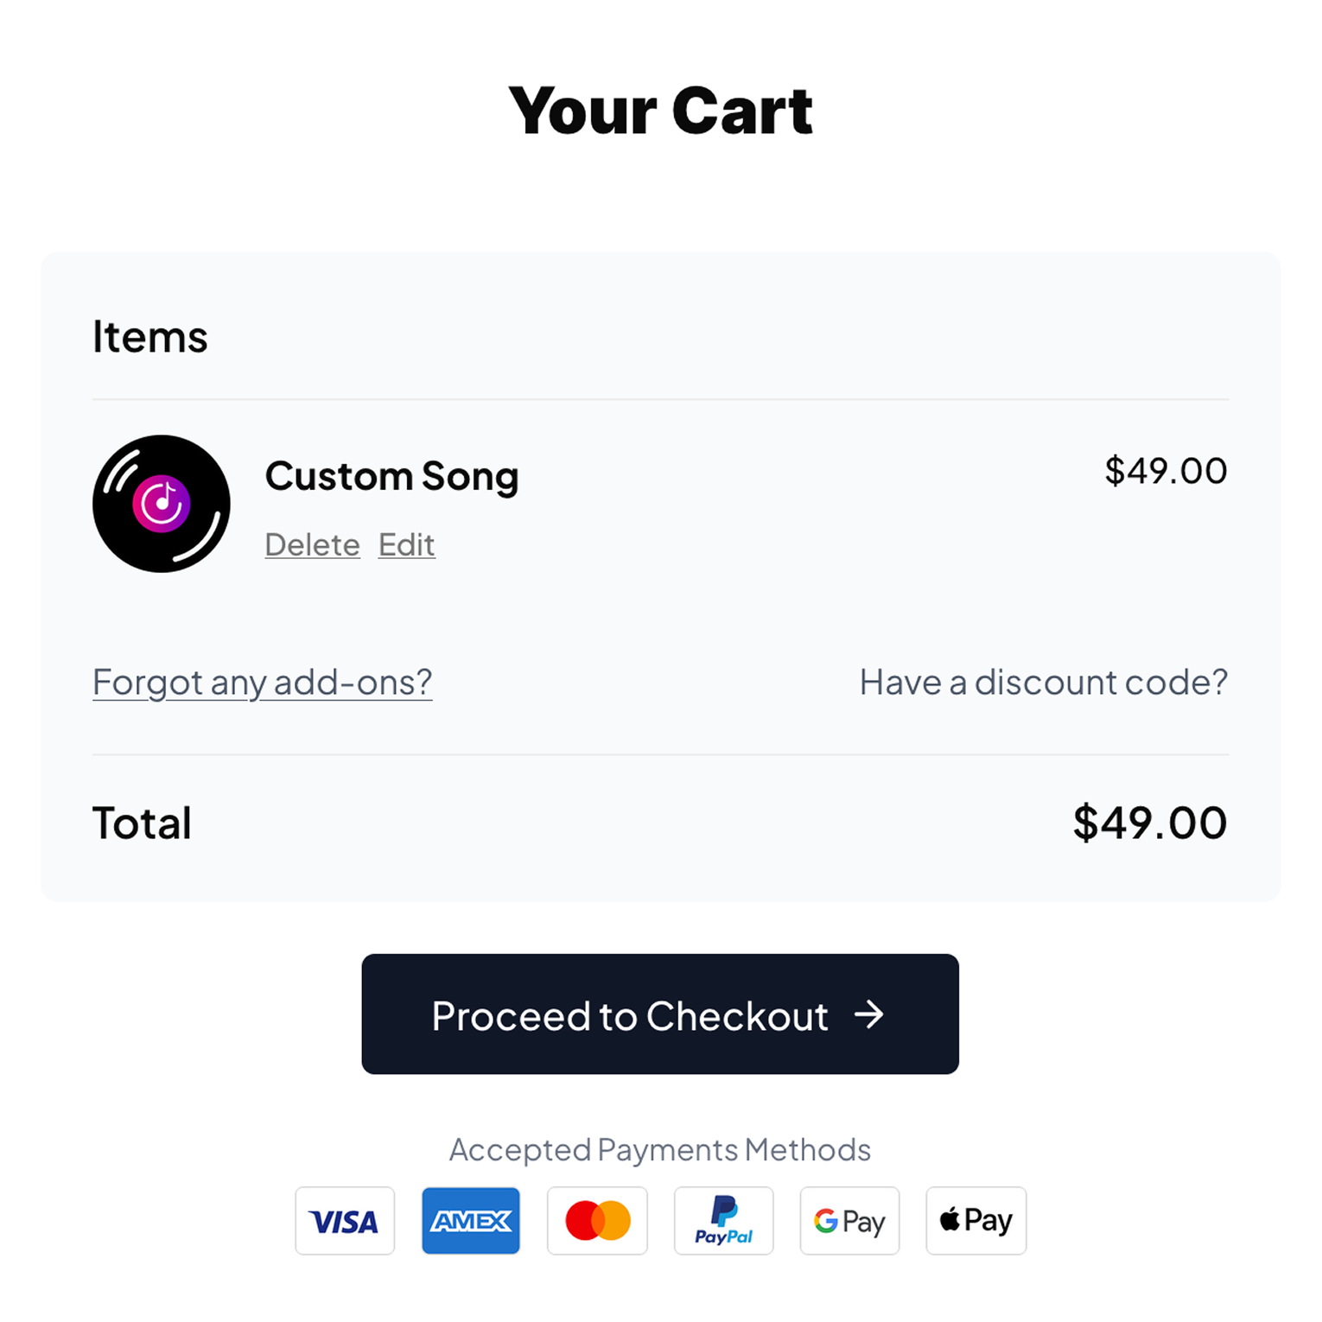
Task: Click the Items section heading
Action: 150,337
